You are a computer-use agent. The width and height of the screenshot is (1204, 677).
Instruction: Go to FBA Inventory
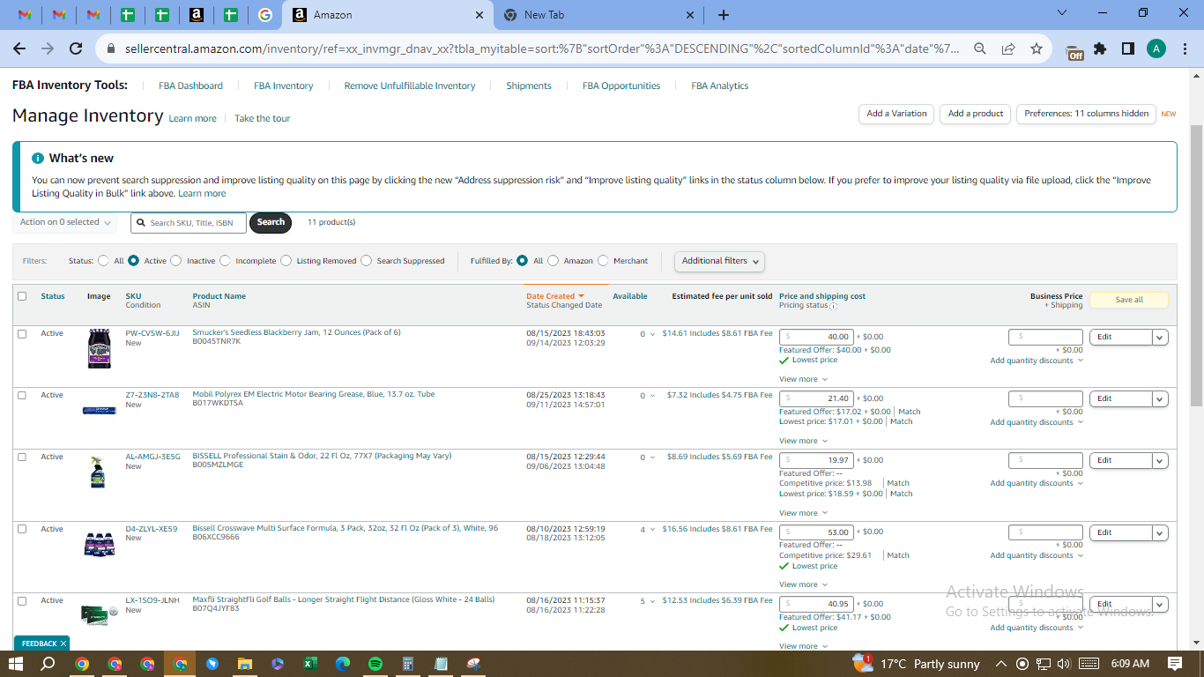[x=284, y=86]
